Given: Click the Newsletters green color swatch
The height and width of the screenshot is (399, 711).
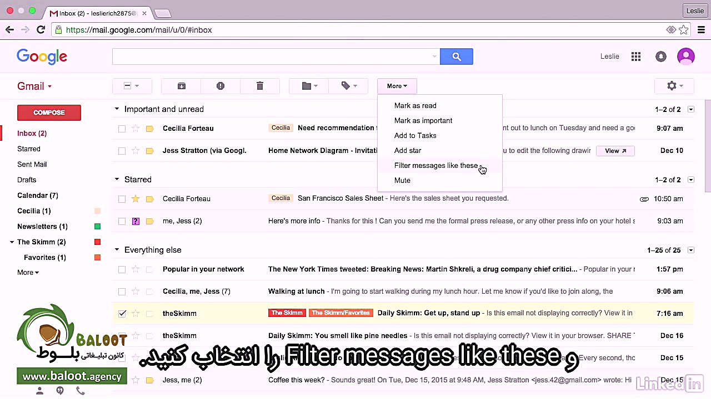Looking at the screenshot, I should 97,227.
